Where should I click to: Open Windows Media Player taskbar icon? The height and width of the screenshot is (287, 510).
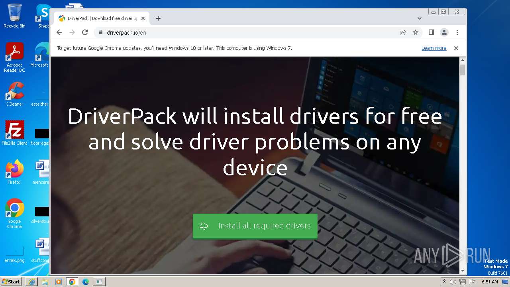[59, 282]
